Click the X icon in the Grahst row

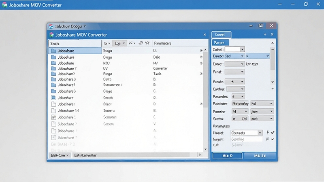pyautogui.click(x=234, y=119)
